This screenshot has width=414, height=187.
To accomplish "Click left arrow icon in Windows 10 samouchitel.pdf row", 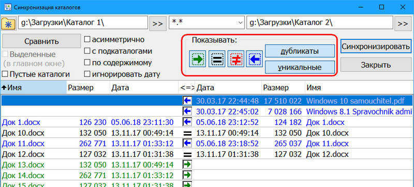I will [187, 100].
